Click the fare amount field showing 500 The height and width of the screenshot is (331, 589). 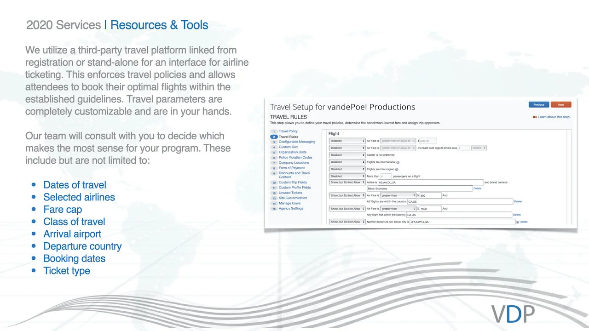click(x=431, y=195)
